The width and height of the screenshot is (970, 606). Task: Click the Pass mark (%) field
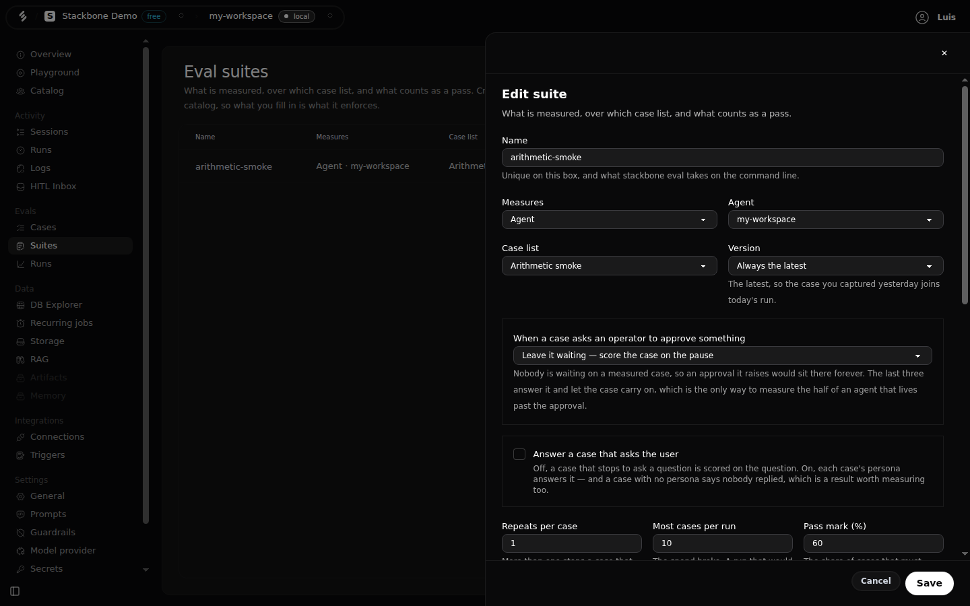[873, 543]
